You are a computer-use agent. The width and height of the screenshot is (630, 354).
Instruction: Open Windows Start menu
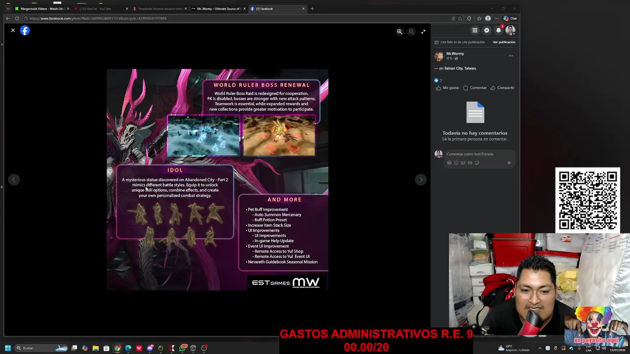pos(7,348)
